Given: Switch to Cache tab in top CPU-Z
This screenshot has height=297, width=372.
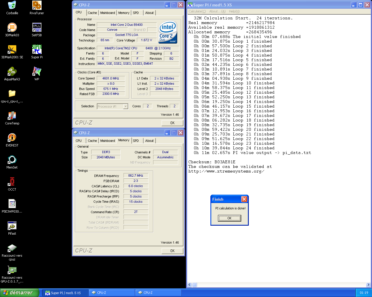Looking at the screenshot, I should 92,13.
